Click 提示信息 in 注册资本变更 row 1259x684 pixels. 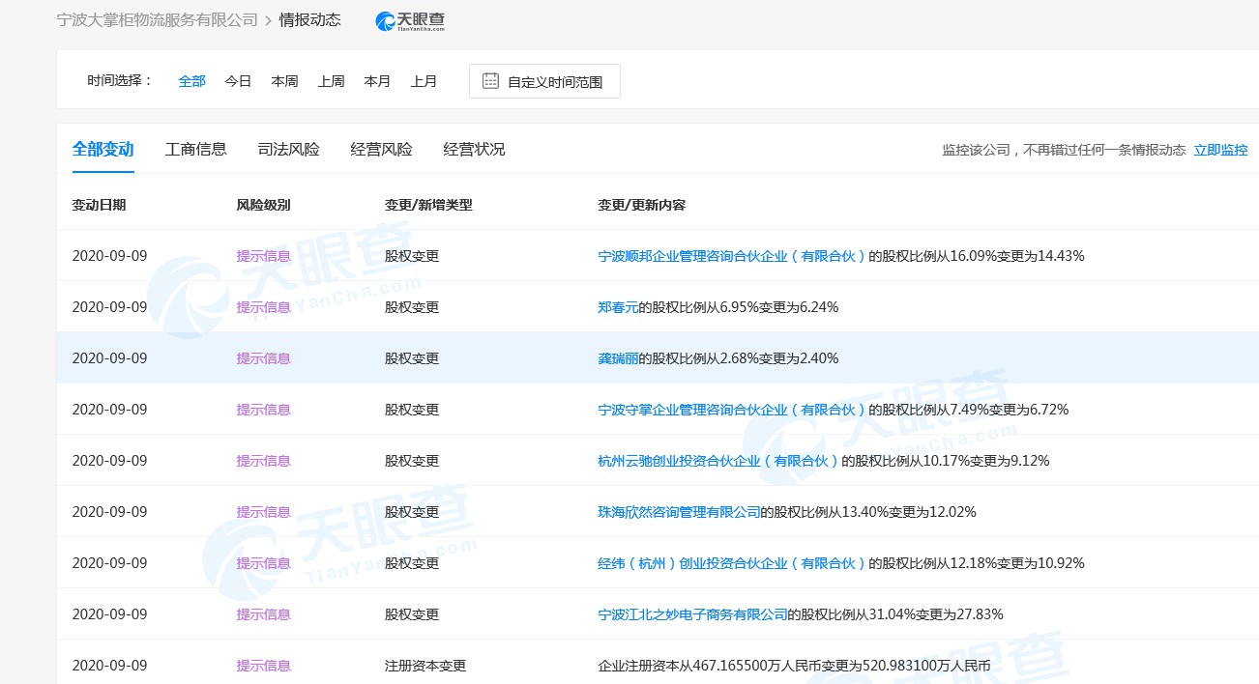pos(263,666)
